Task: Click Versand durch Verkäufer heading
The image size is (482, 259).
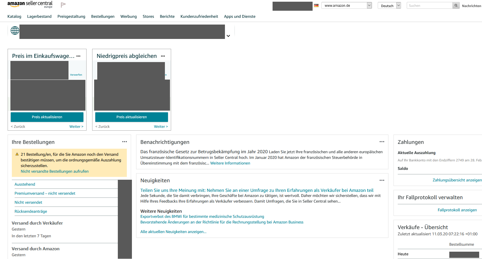Action: pos(37,223)
